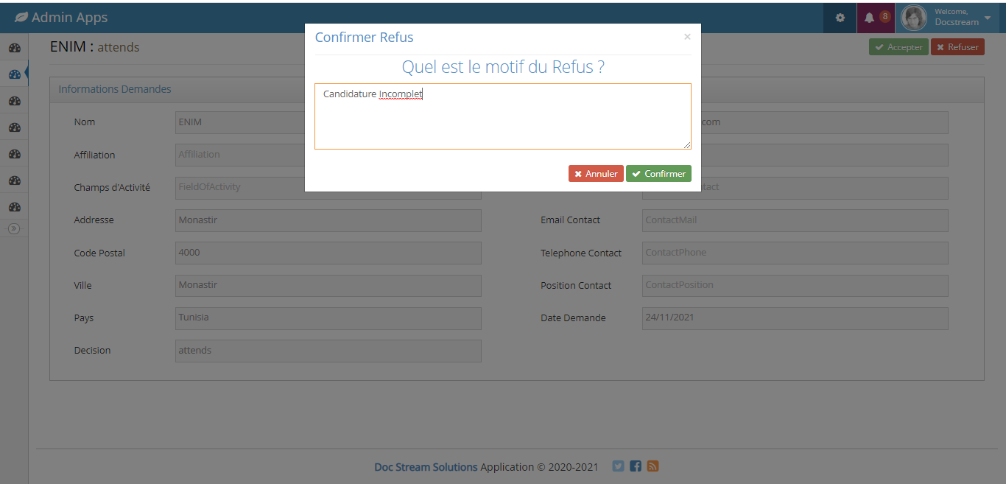Click the Telephone Contact input field
This screenshot has width=1006, height=484.
[795, 253]
